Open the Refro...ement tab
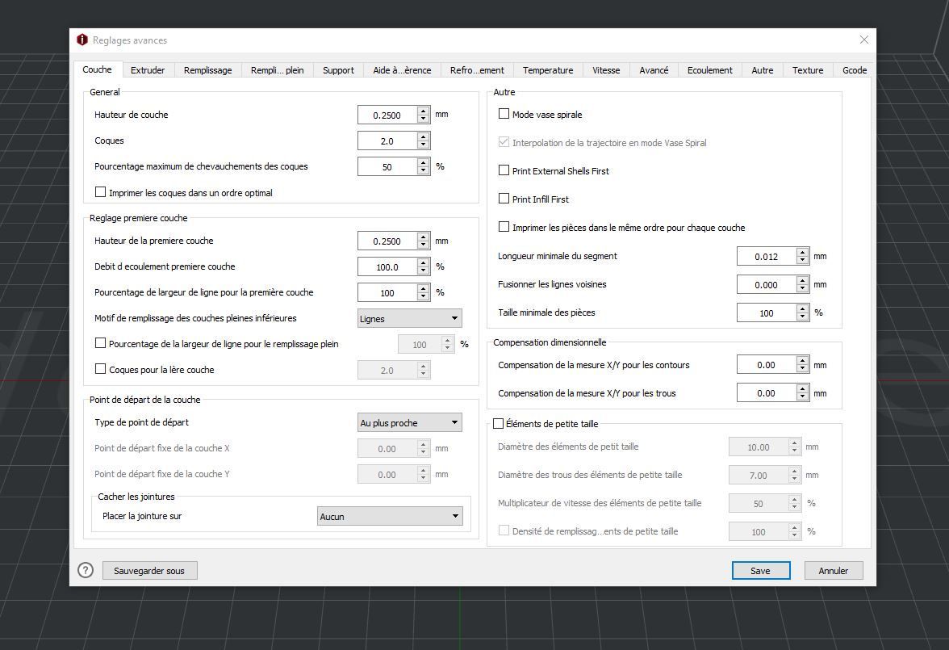Viewport: 949px width, 650px height. pyautogui.click(x=477, y=70)
